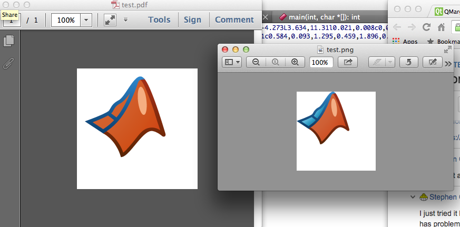The image size is (460, 227).
Task: Collapse the Stephen comment thread arrow
Action: (413, 197)
